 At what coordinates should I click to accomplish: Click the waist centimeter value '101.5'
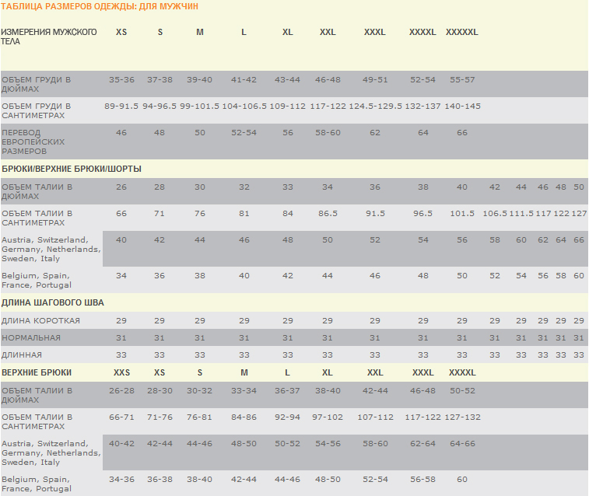pyautogui.click(x=462, y=214)
